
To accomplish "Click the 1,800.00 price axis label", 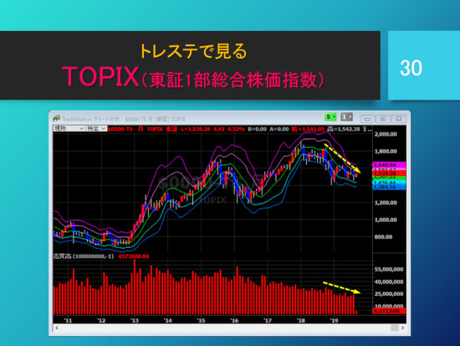I will (386, 152).
